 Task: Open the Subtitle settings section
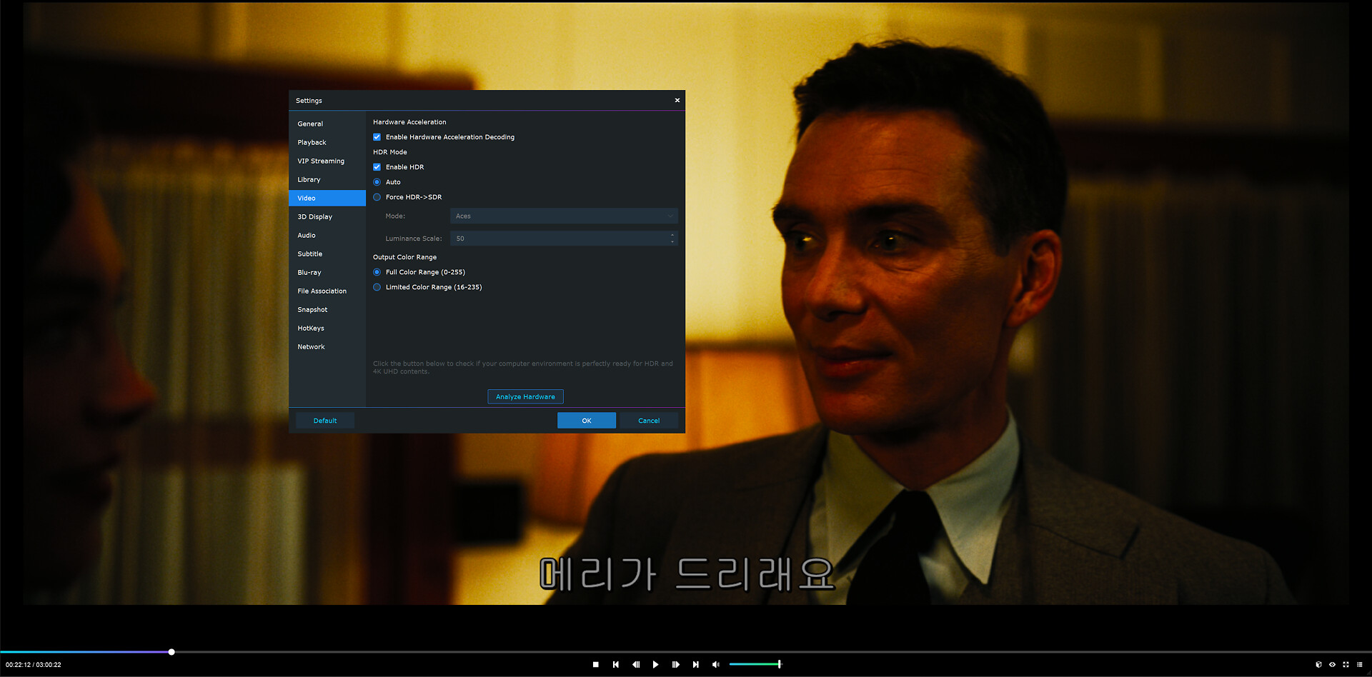(x=310, y=254)
